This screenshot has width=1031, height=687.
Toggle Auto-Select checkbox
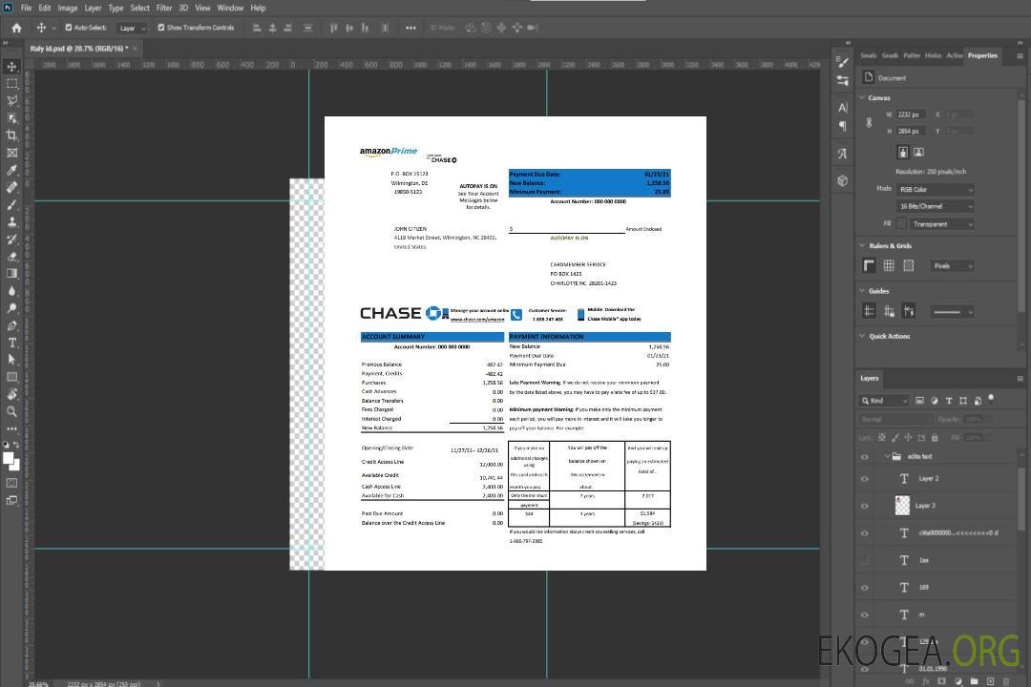coord(69,28)
